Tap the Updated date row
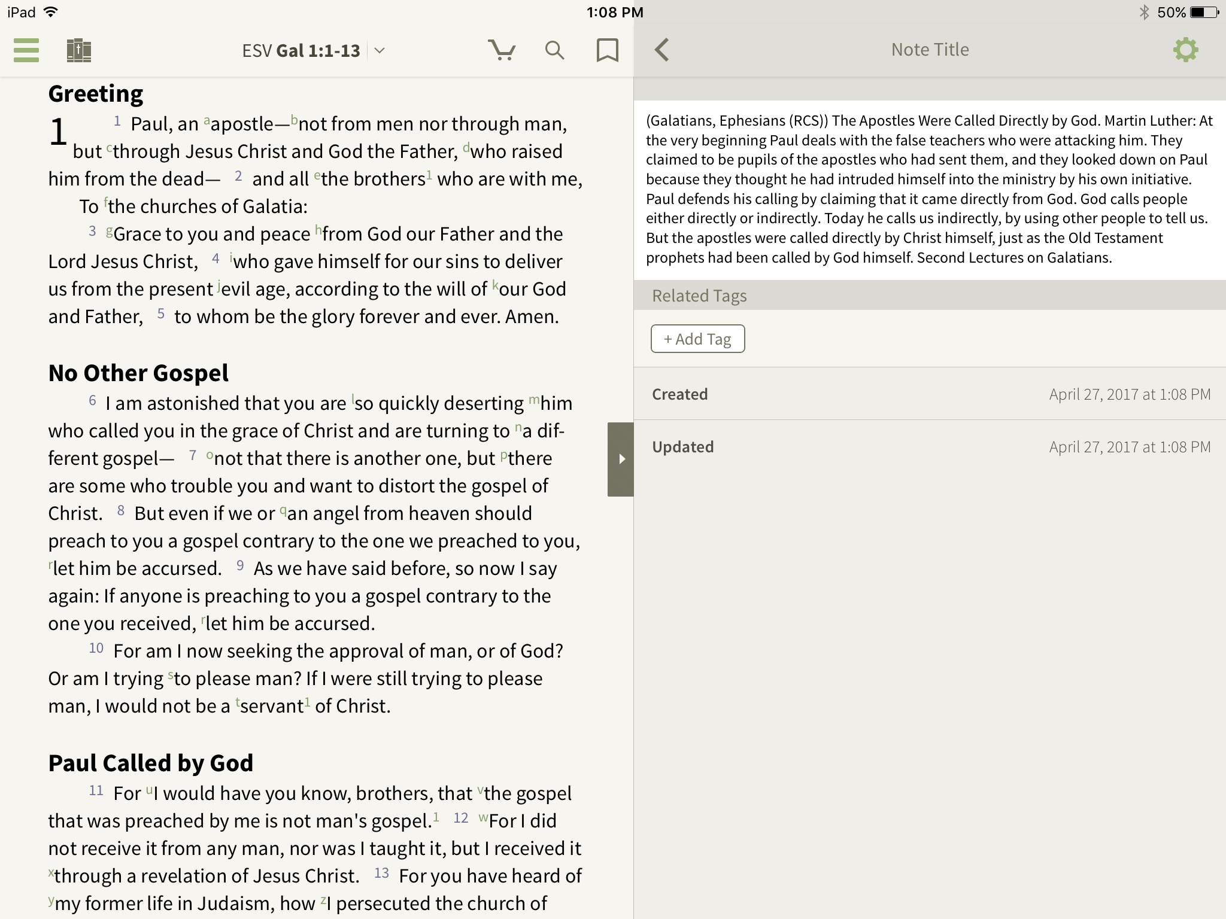This screenshot has width=1226, height=919. (x=930, y=447)
